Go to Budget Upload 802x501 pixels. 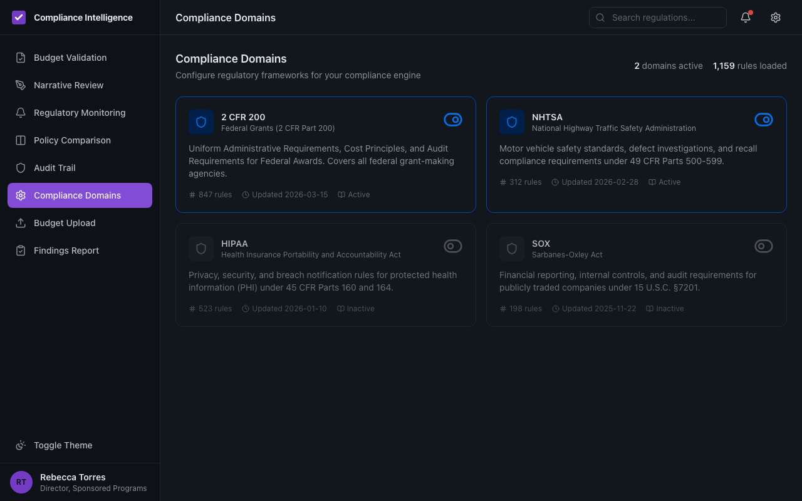[x=65, y=223]
